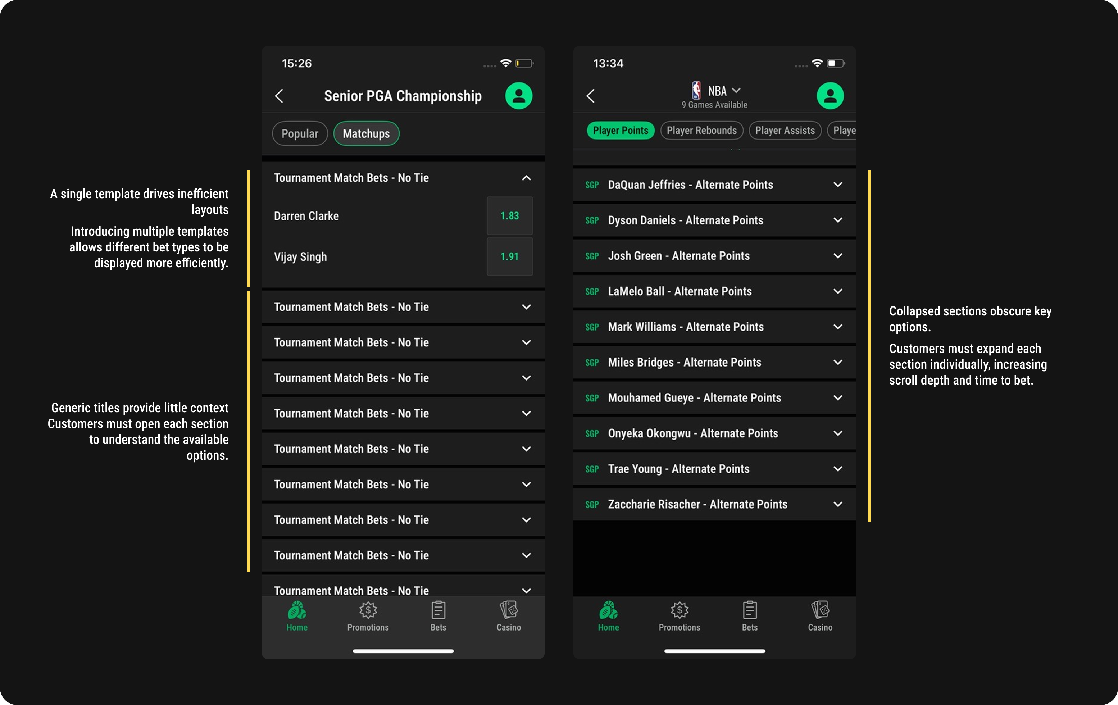Image resolution: width=1118 pixels, height=705 pixels.
Task: Open profile avatar on NBA screen
Action: coord(830,96)
